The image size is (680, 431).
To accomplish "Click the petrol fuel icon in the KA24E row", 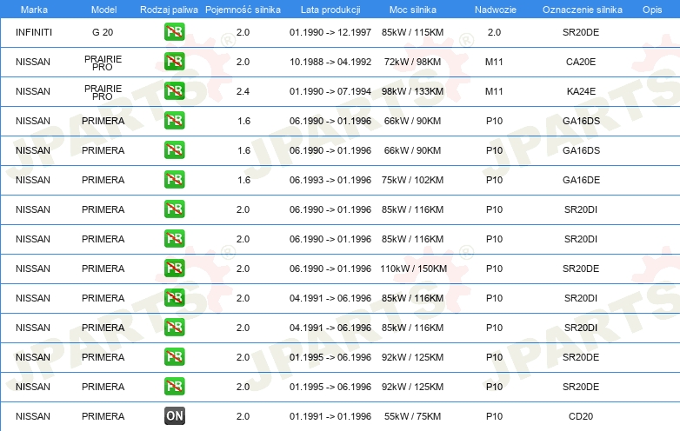I will (174, 91).
